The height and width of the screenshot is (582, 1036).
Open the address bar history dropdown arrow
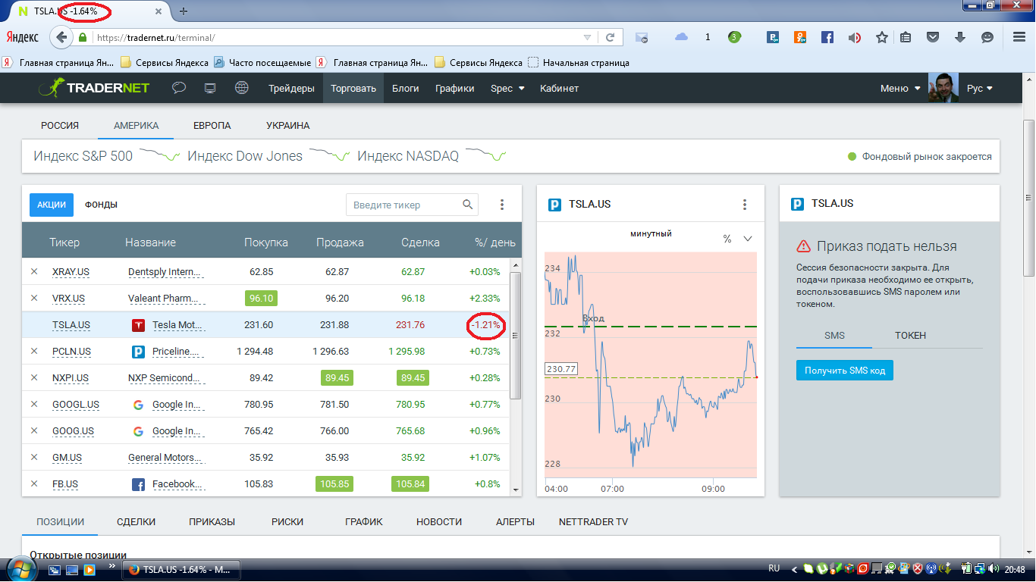click(587, 37)
